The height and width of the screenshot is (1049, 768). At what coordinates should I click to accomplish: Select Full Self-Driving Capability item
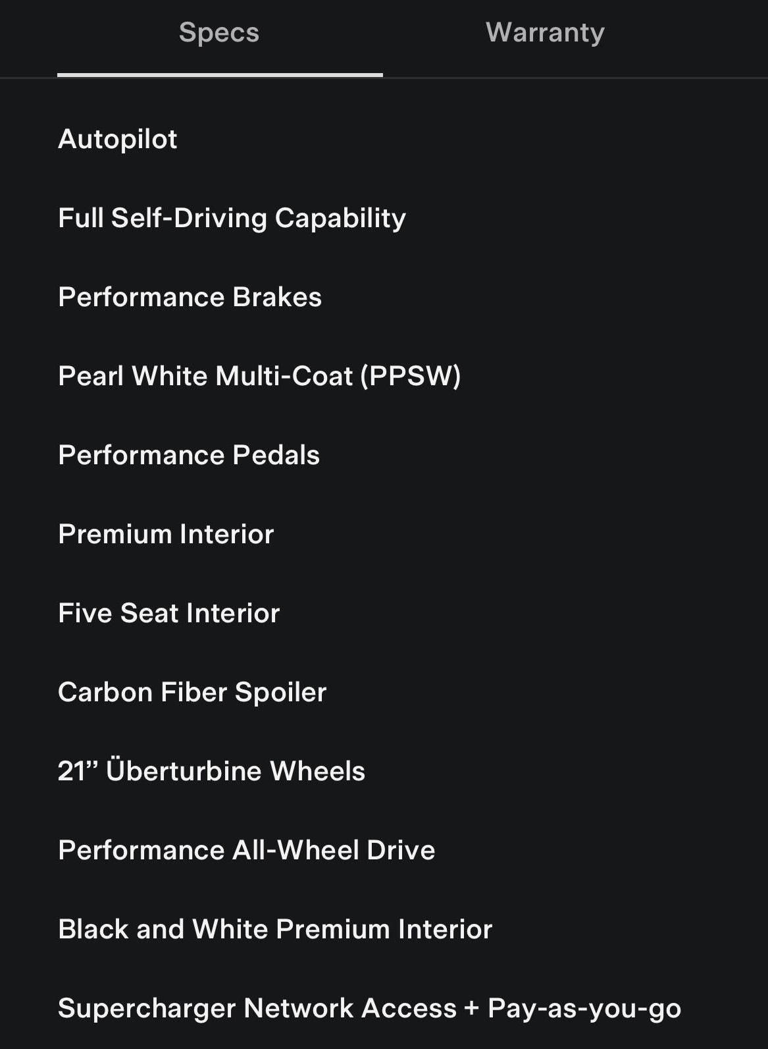click(x=232, y=218)
